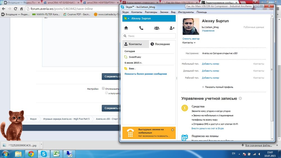Toggle the Отслеживать checkbox

(103, 88)
